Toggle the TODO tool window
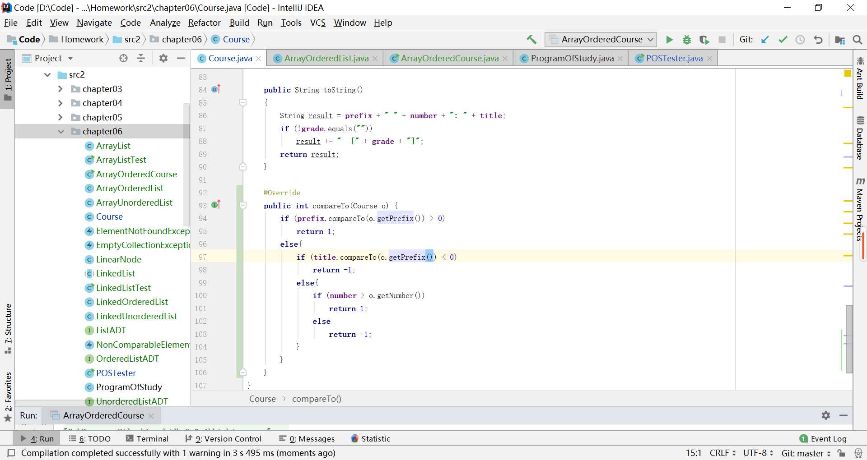The height and width of the screenshot is (460, 867). 89,439
